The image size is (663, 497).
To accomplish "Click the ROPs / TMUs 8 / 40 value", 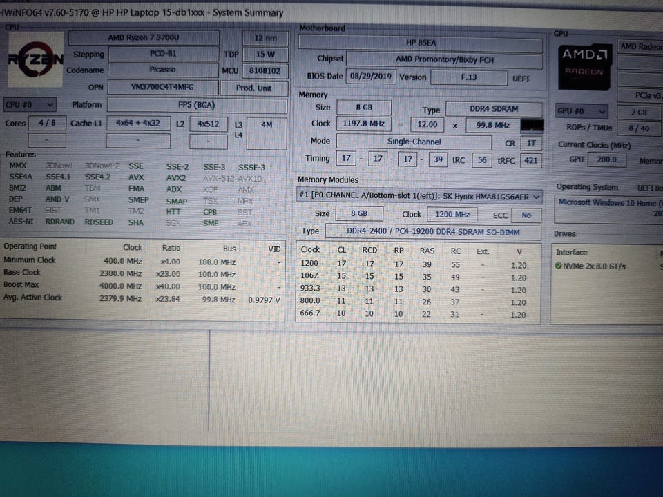I will coord(639,128).
